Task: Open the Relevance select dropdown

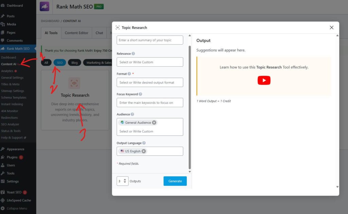Action: point(150,62)
